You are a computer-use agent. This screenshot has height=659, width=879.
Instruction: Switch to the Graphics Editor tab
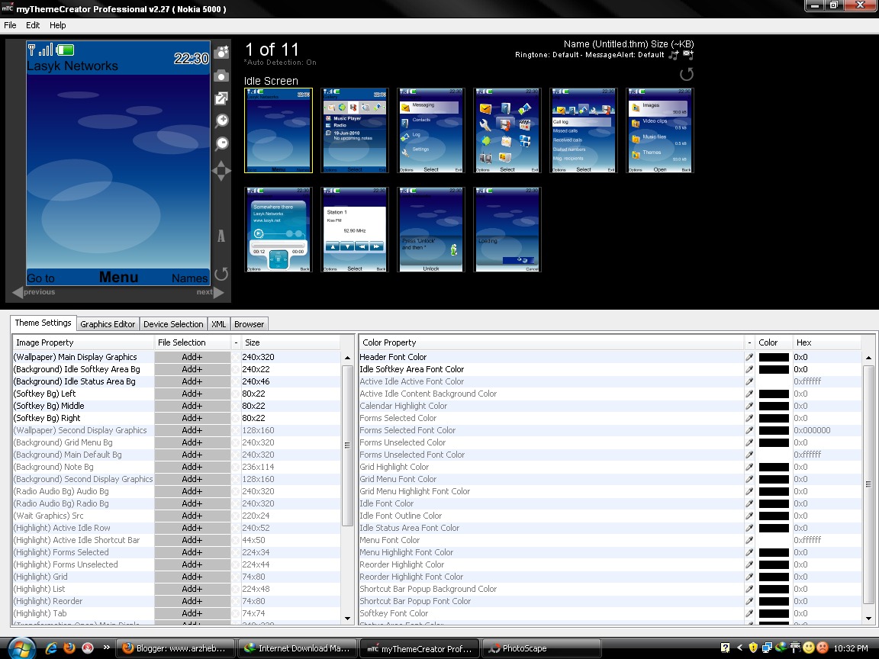108,324
